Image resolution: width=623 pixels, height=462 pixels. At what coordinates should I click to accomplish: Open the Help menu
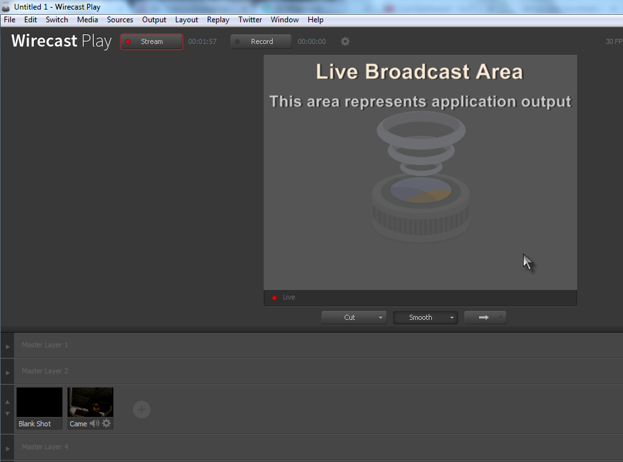pos(315,20)
